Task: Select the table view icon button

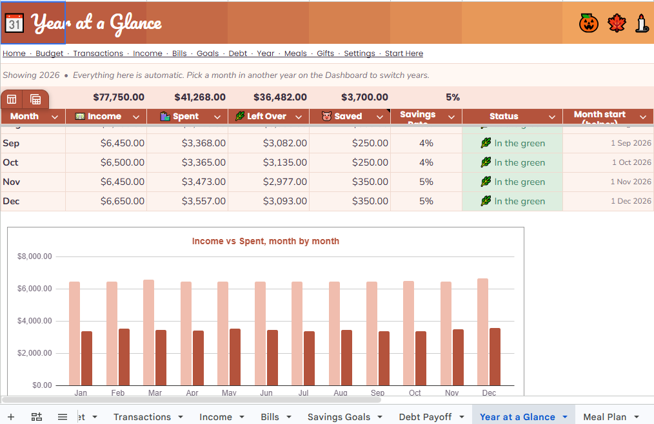Action: 12,99
